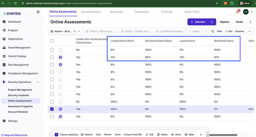Open the comment bubble showing 3
Viewport: 256px width, 137px height.
click(60, 117)
